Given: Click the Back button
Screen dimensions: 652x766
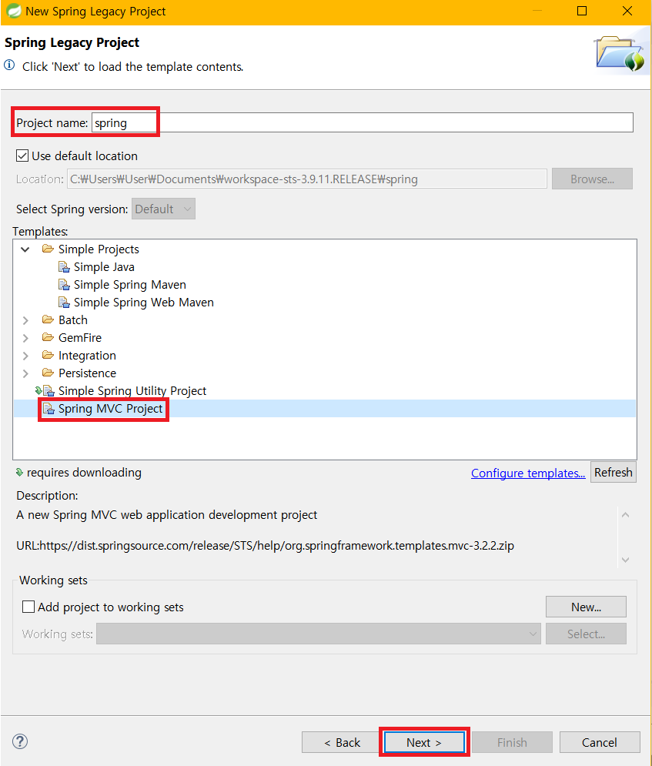Looking at the screenshot, I should tap(342, 742).
